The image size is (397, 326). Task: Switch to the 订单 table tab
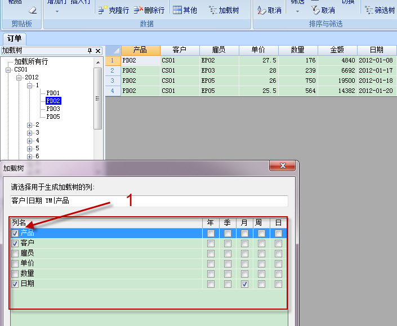(x=14, y=39)
